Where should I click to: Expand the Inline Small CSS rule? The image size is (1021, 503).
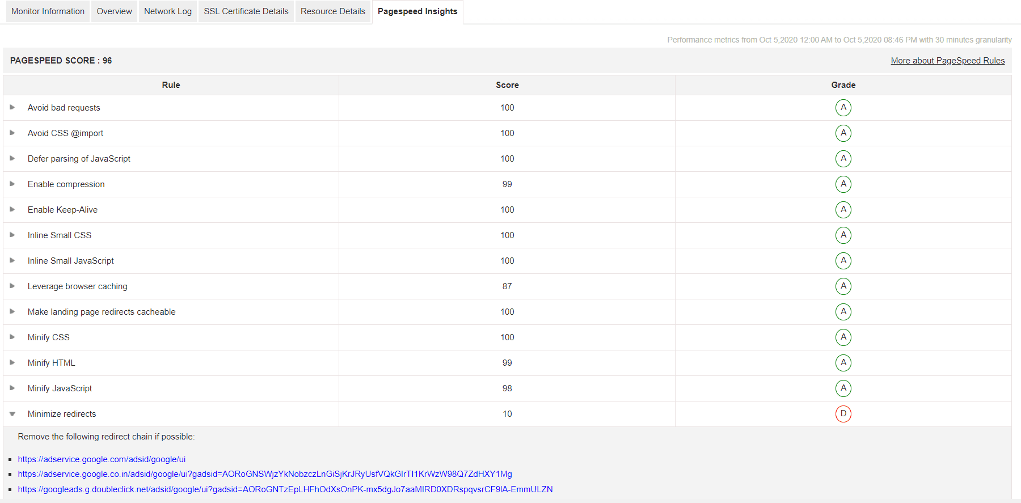click(12, 235)
